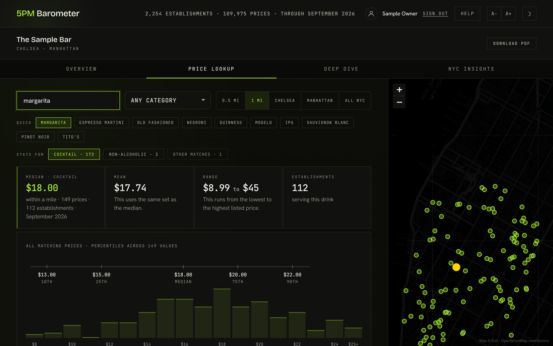Zoom out on the map
The width and height of the screenshot is (553, 346).
point(399,102)
